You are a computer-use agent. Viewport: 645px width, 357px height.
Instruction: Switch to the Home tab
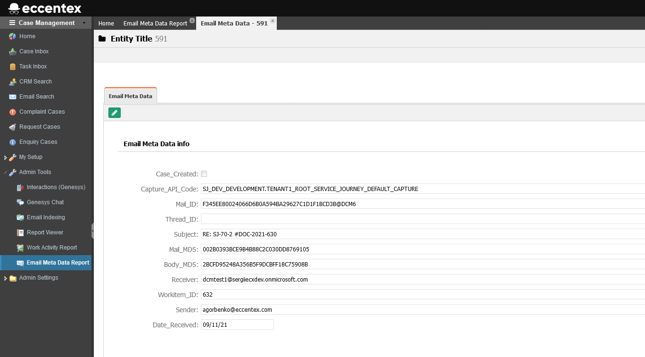pos(106,23)
